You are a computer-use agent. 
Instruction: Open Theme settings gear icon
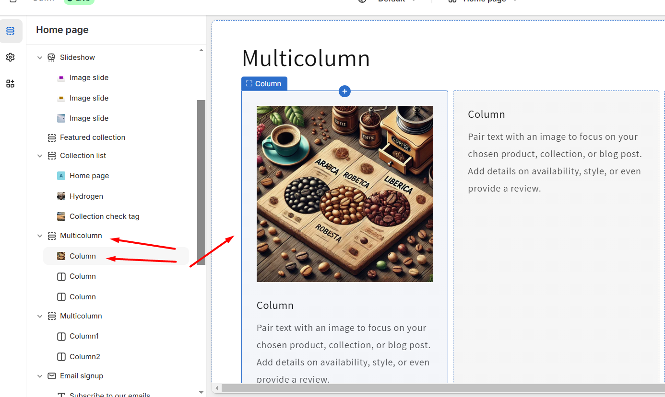coord(11,57)
